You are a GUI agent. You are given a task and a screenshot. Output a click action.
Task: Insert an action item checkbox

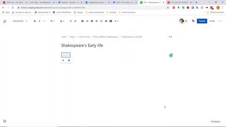tap(82, 21)
